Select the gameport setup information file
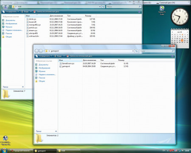Image resolution: width=191 pixels, height=153 pixels. pos(94,66)
